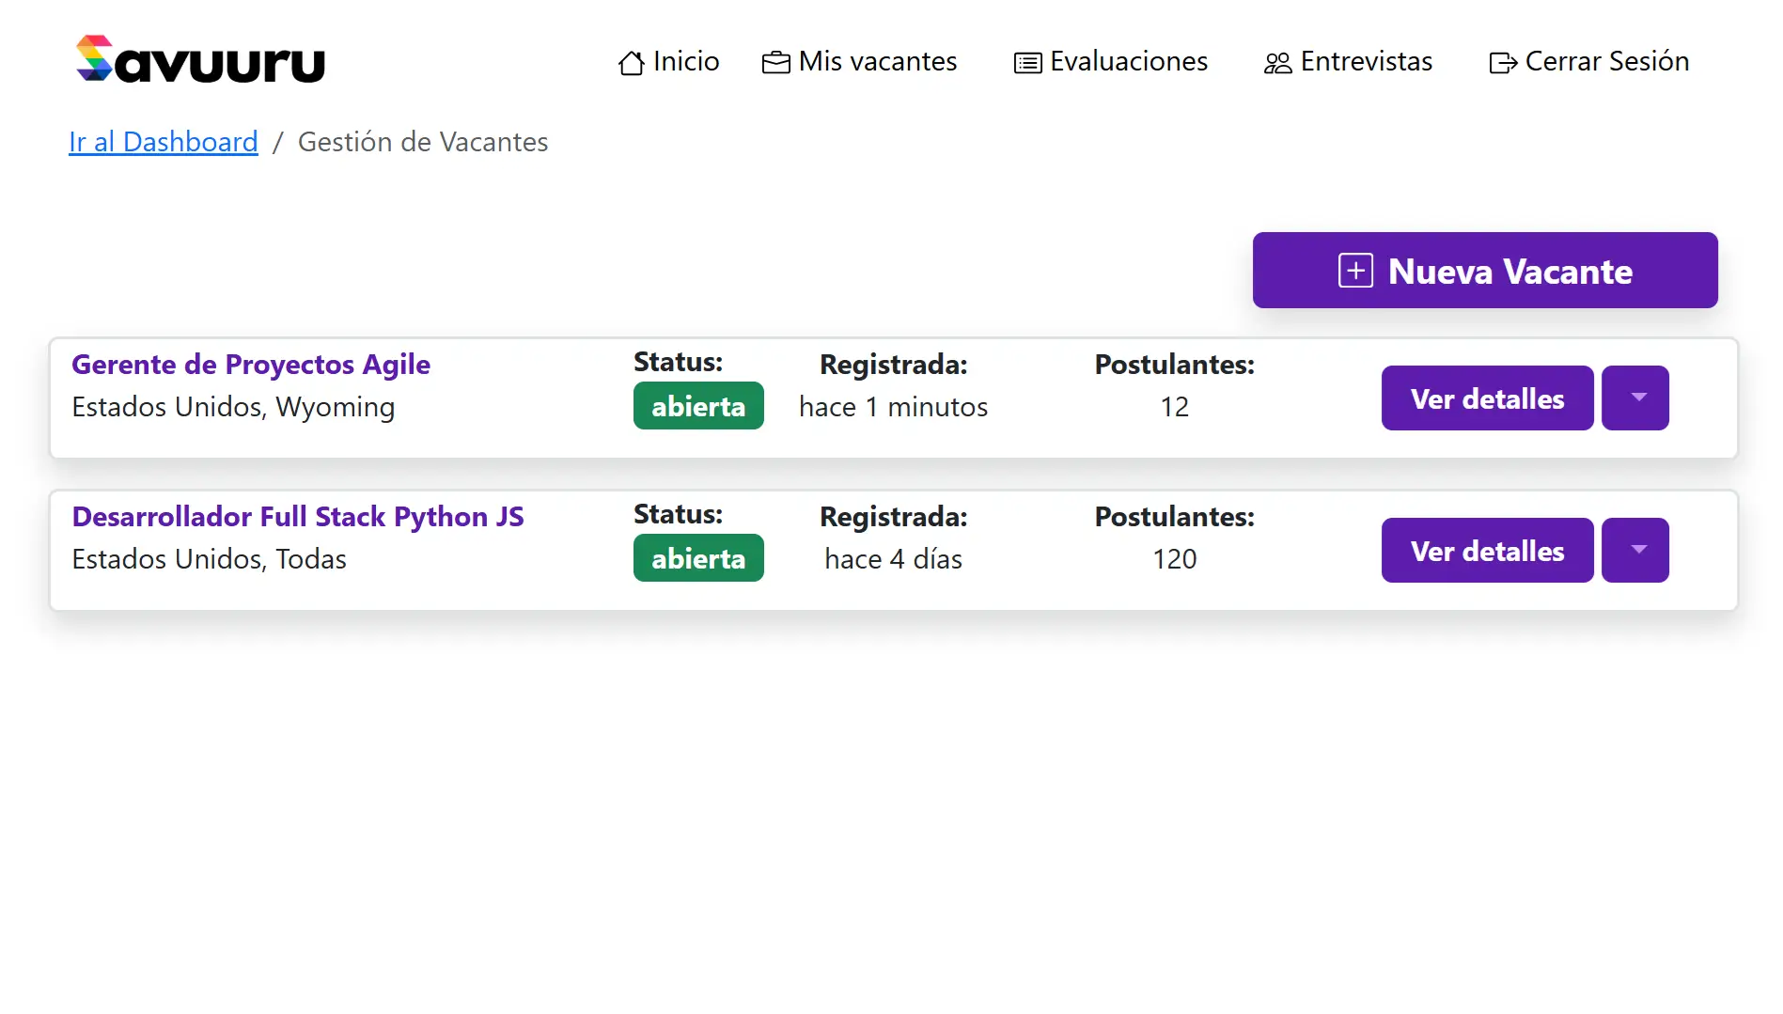The width and height of the screenshot is (1783, 1014).
Task: Follow the Ir al Dashboard breadcrumb link
Action: (163, 142)
